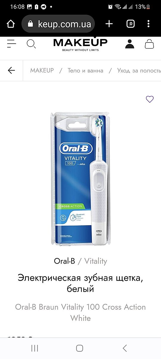Tap the Android recent apps button
The height and width of the screenshot is (359, 161).
[x=35, y=348]
